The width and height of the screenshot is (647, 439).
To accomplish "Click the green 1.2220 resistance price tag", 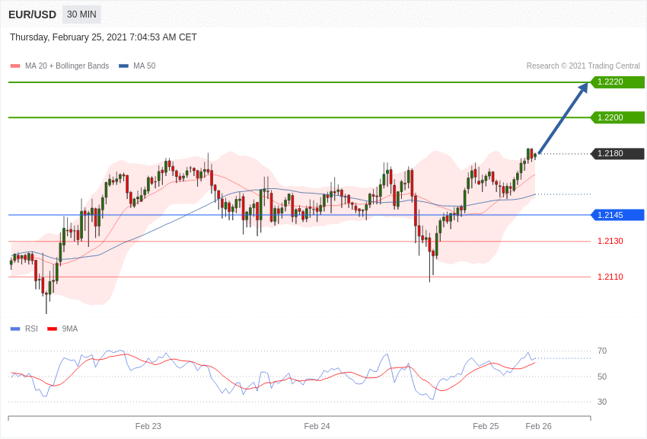I will coord(618,82).
